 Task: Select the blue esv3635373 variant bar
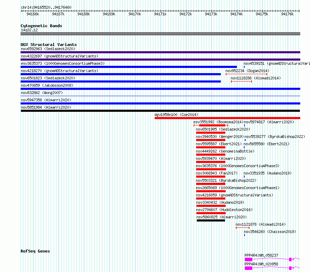[x=129, y=67]
